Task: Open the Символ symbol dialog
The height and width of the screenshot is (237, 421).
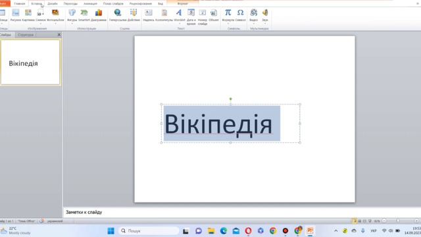Action: (240, 15)
